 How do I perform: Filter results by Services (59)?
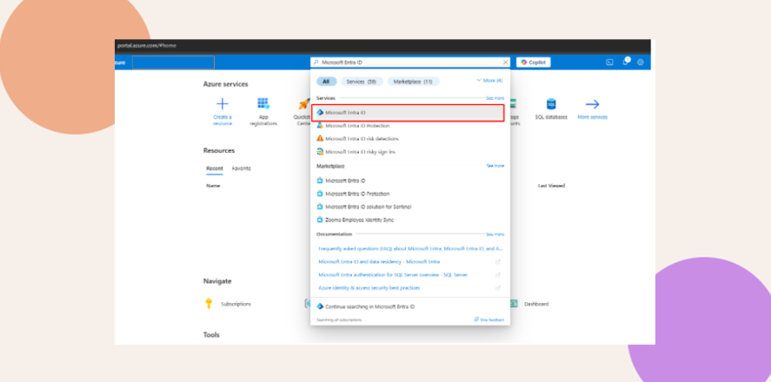(x=362, y=82)
